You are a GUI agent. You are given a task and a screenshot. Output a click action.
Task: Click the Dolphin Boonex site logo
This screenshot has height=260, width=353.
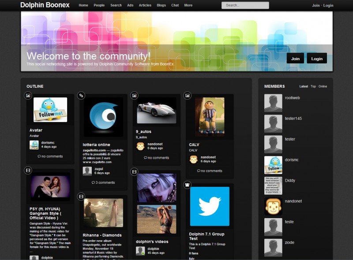tap(45, 5)
